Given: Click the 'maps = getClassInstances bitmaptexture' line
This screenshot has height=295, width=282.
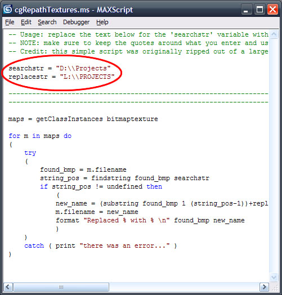Looking at the screenshot, I should tap(83, 119).
